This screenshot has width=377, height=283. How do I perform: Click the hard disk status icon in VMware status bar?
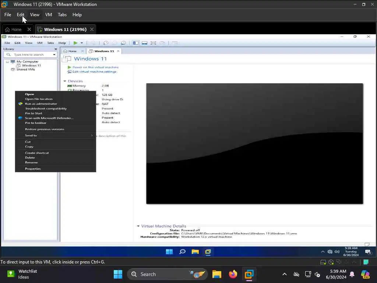323,262
